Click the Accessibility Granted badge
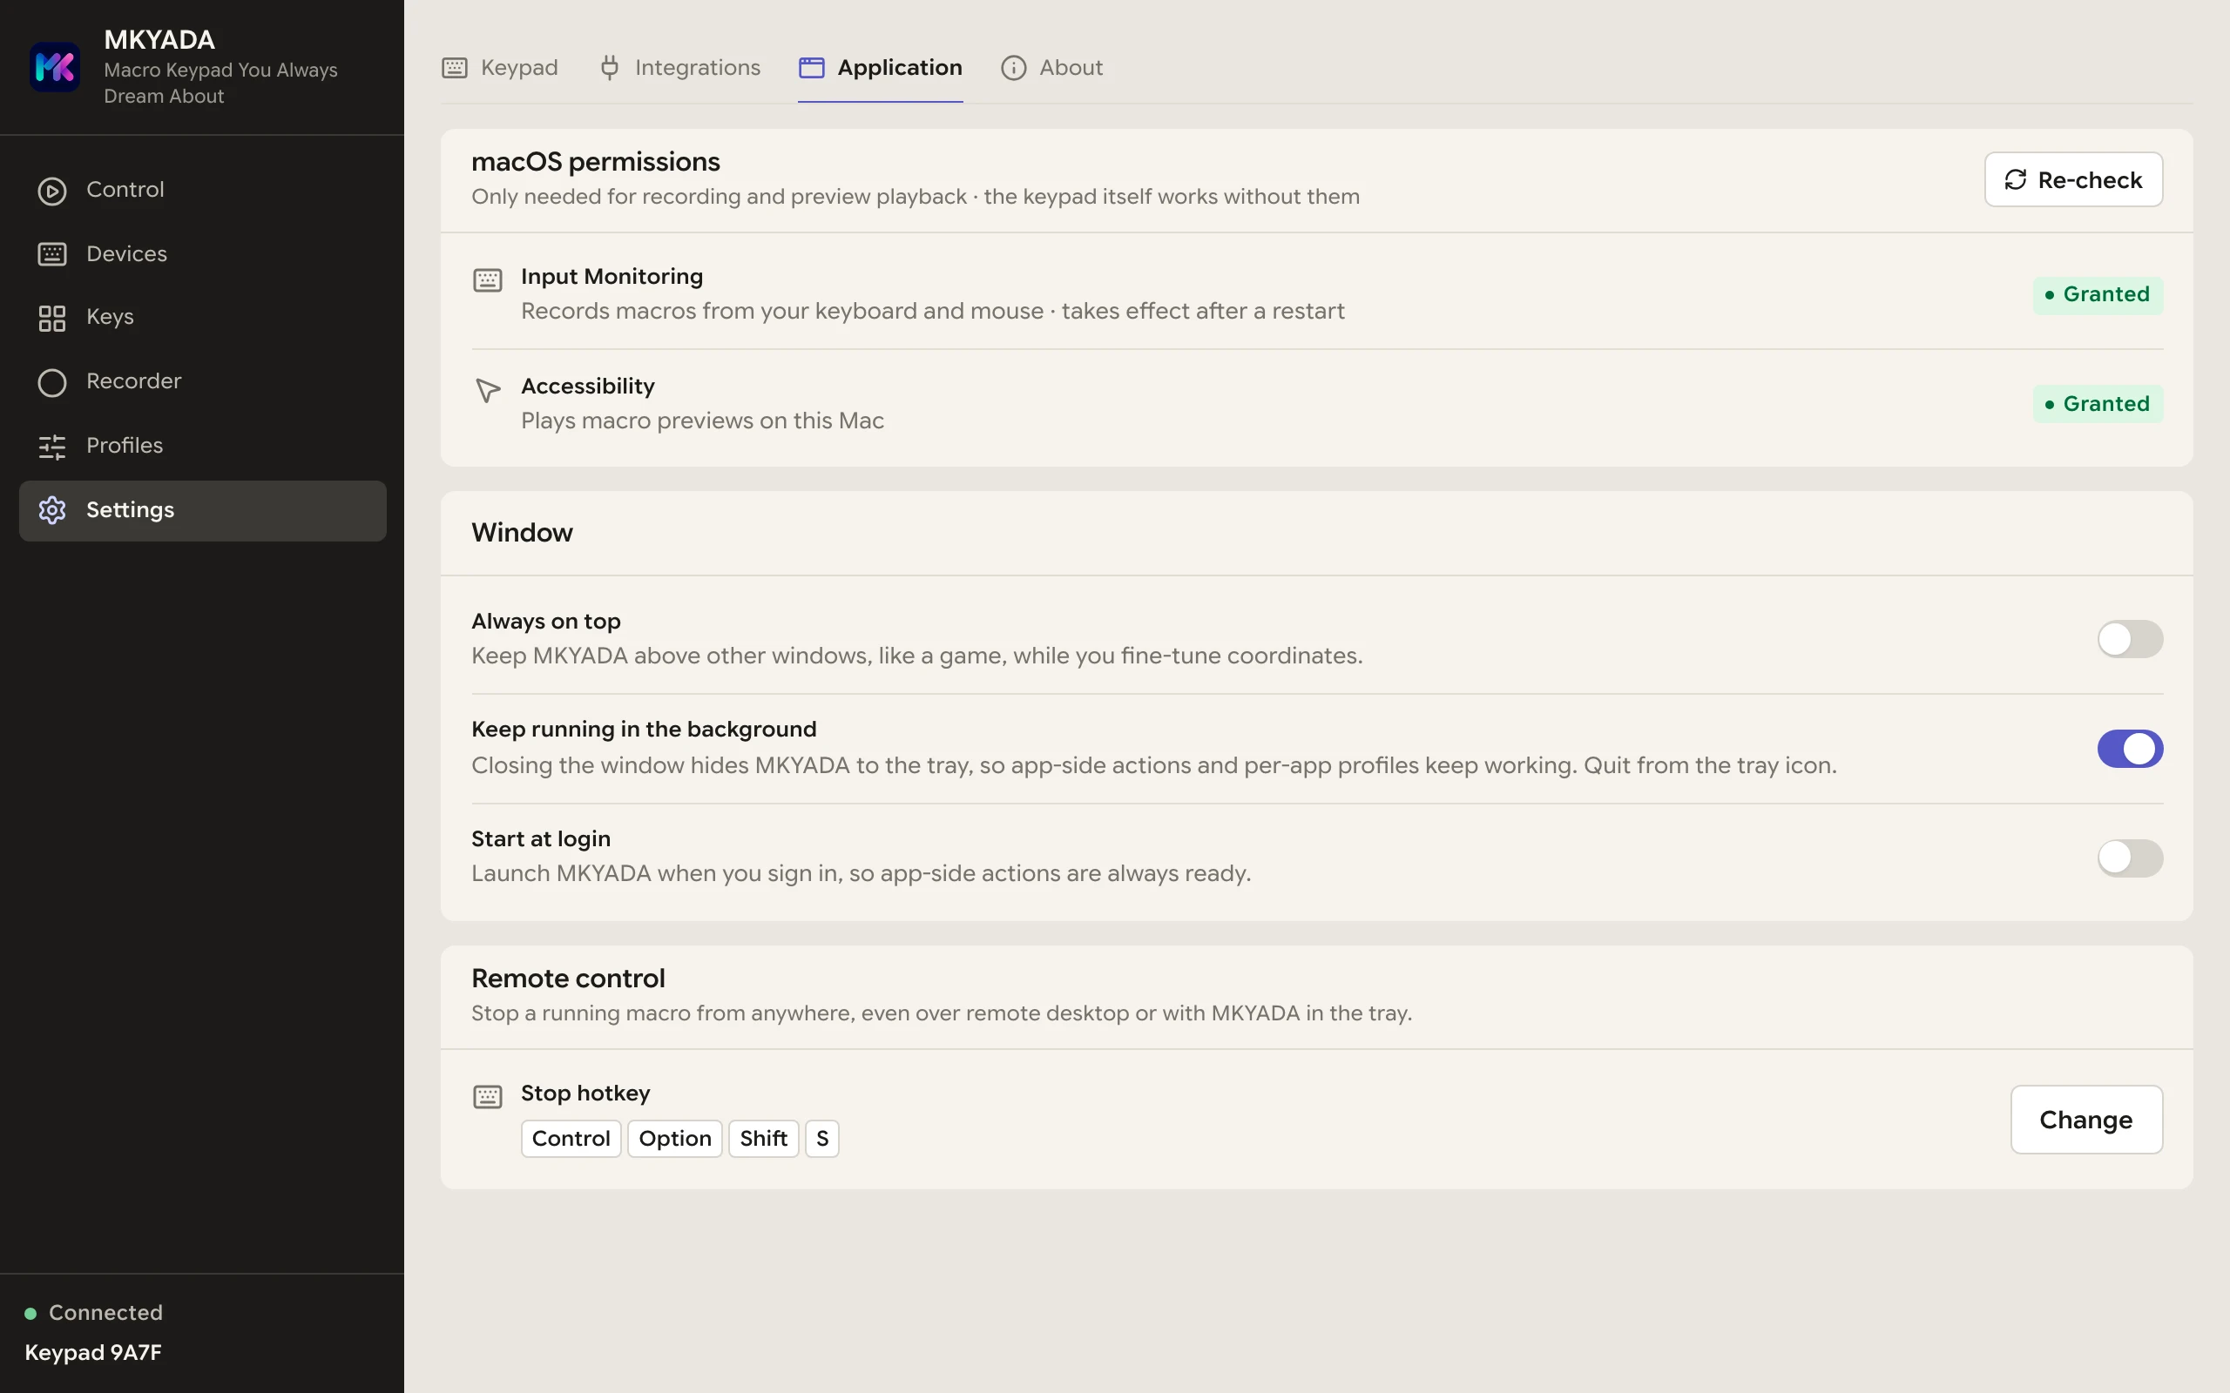2230x1393 pixels. [2098, 403]
